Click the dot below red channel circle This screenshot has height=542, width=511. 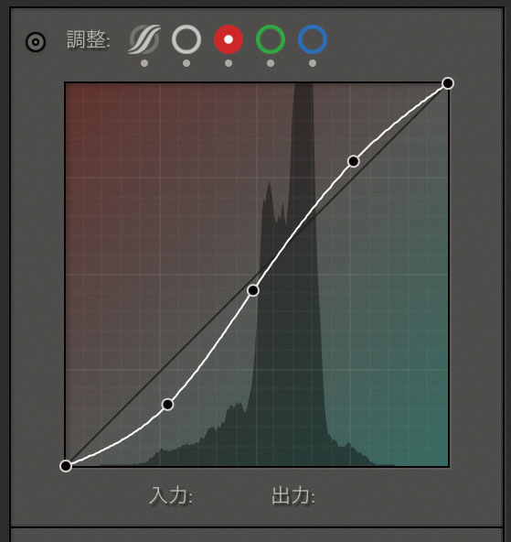click(x=229, y=63)
